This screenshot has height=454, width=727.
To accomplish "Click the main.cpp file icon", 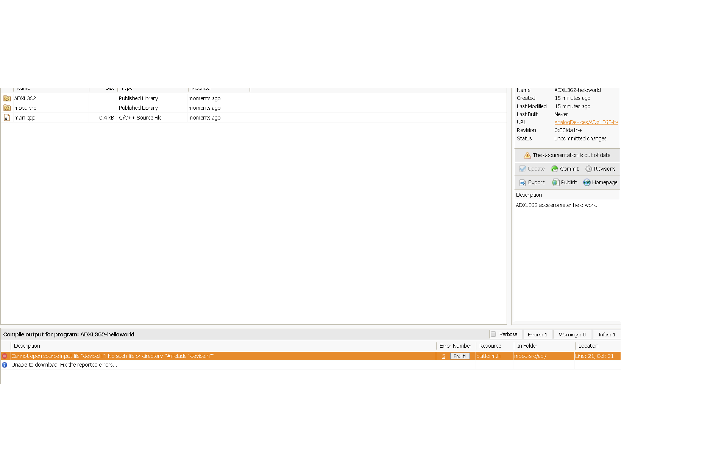I will pos(7,118).
